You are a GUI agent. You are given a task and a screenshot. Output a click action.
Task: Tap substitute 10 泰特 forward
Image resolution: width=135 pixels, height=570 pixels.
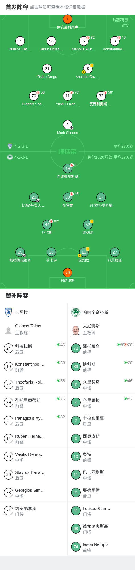coord(101,456)
